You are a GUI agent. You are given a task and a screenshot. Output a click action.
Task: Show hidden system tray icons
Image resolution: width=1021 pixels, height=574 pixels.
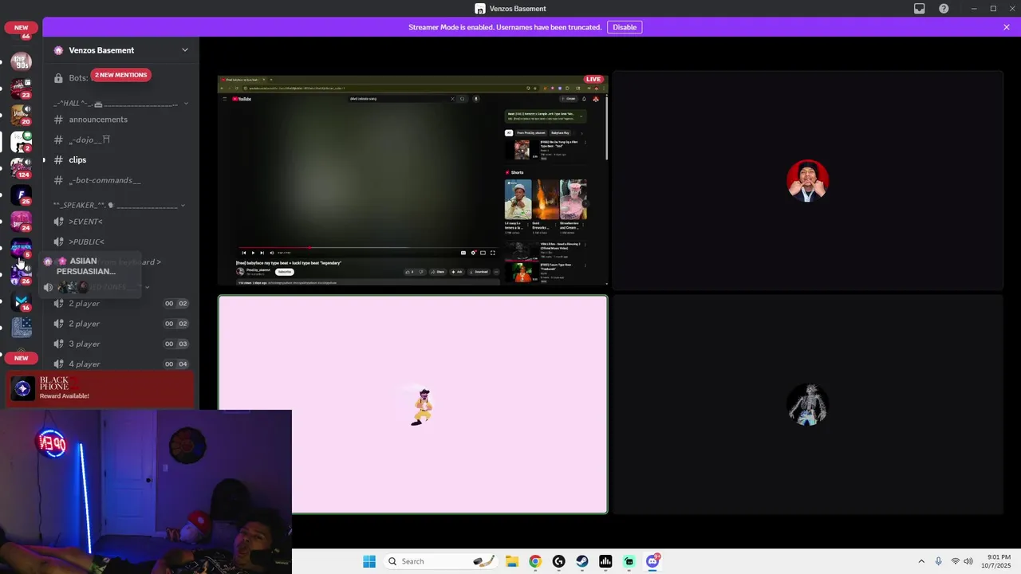click(x=921, y=561)
